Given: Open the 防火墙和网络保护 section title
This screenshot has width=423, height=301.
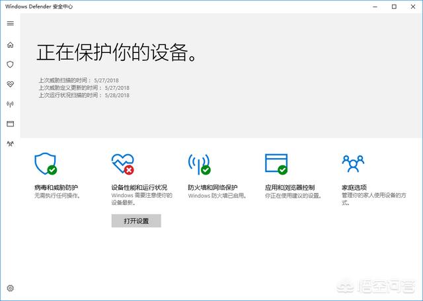Looking at the screenshot, I should click(x=213, y=187).
